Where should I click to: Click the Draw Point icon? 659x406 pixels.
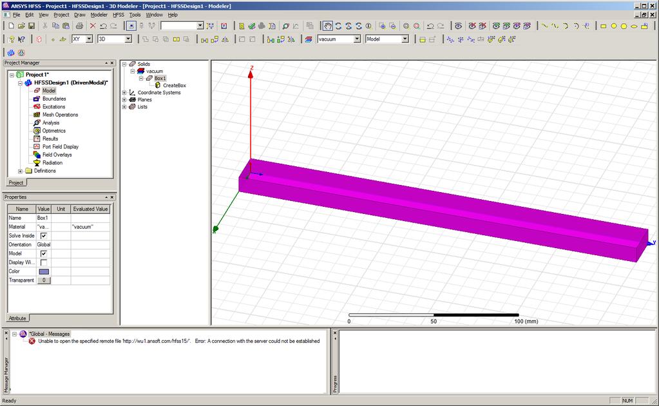coord(53,39)
